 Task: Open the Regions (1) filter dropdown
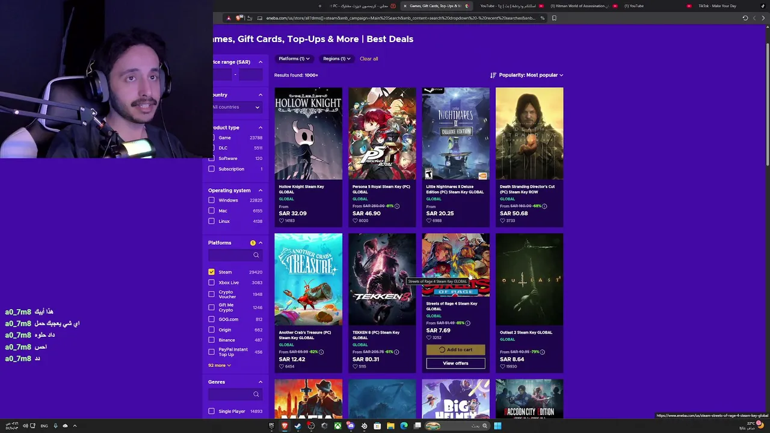[336, 58]
